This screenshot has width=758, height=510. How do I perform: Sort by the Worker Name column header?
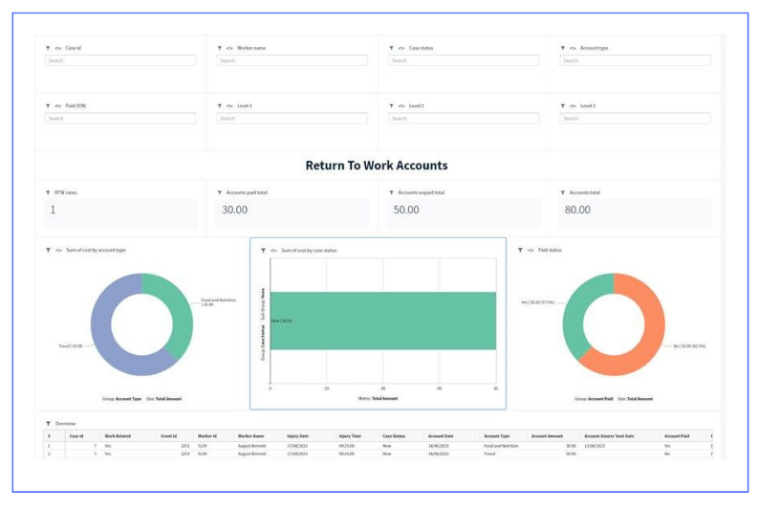pos(250,435)
